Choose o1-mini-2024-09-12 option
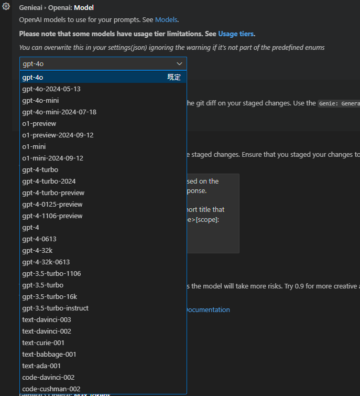This screenshot has width=360, height=396. 52,158
